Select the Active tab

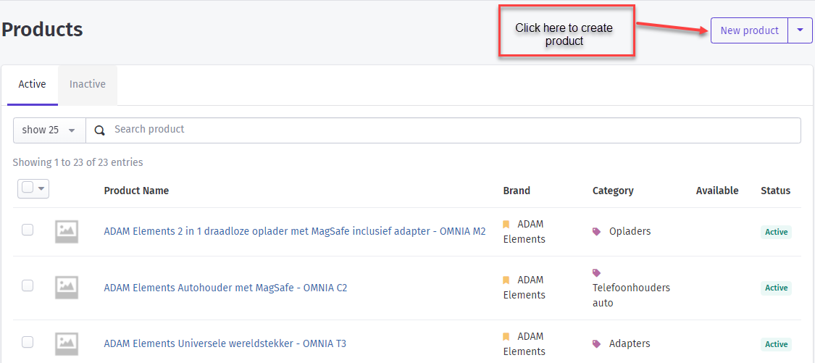tap(32, 84)
